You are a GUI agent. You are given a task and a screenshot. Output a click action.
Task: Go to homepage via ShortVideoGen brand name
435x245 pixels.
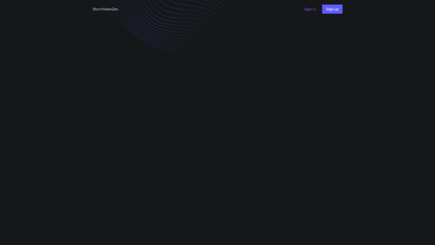point(105,9)
